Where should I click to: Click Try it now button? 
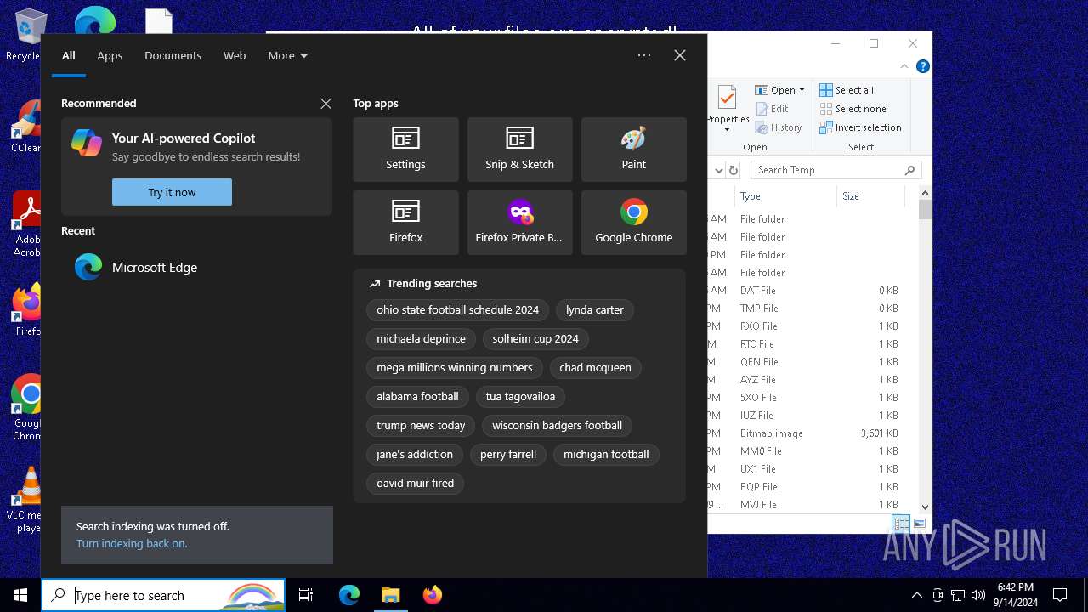[172, 192]
